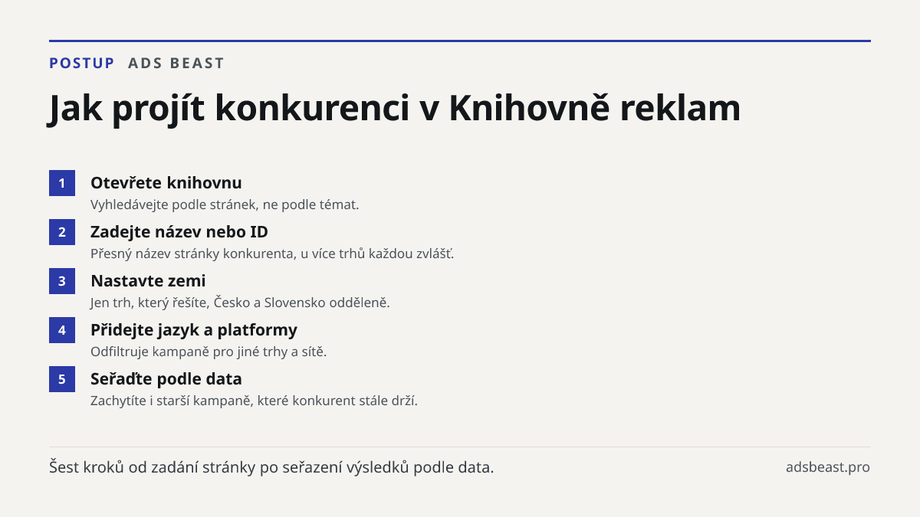Open the adsbeast.pro link
The width and height of the screenshot is (920, 517).
point(828,467)
